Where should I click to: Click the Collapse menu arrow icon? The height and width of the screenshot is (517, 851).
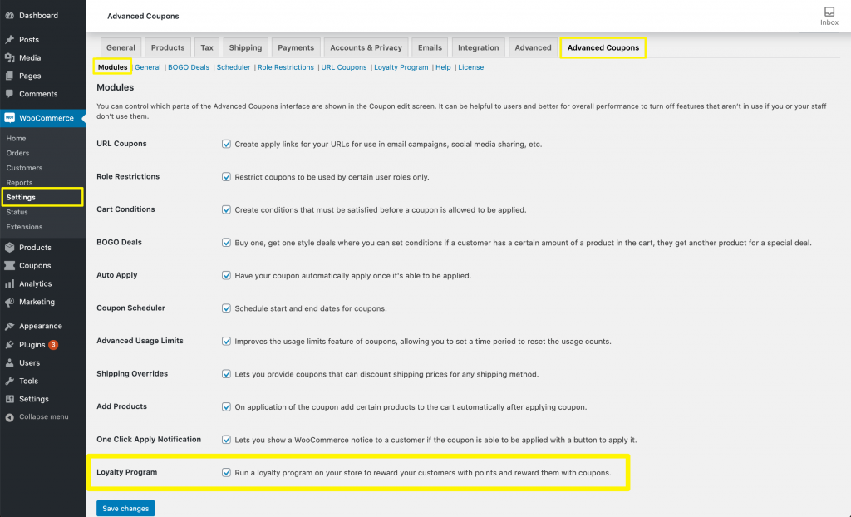[10, 417]
